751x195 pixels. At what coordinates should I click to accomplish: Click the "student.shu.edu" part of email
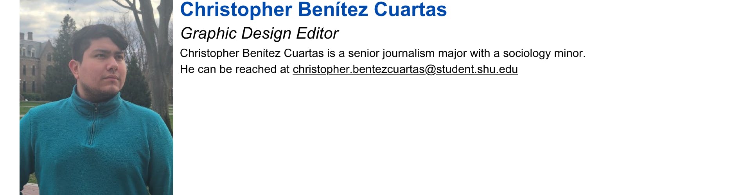point(477,69)
